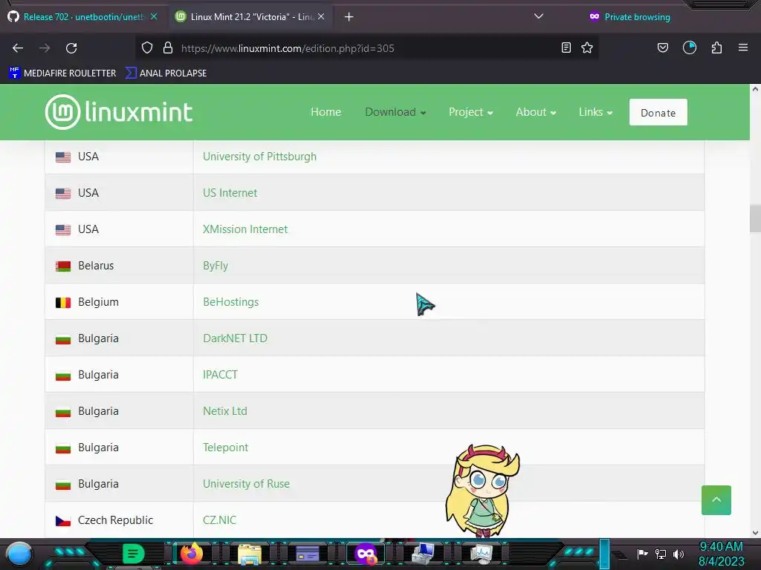
Task: Open Firefox private window taskbar icon
Action: point(366,554)
